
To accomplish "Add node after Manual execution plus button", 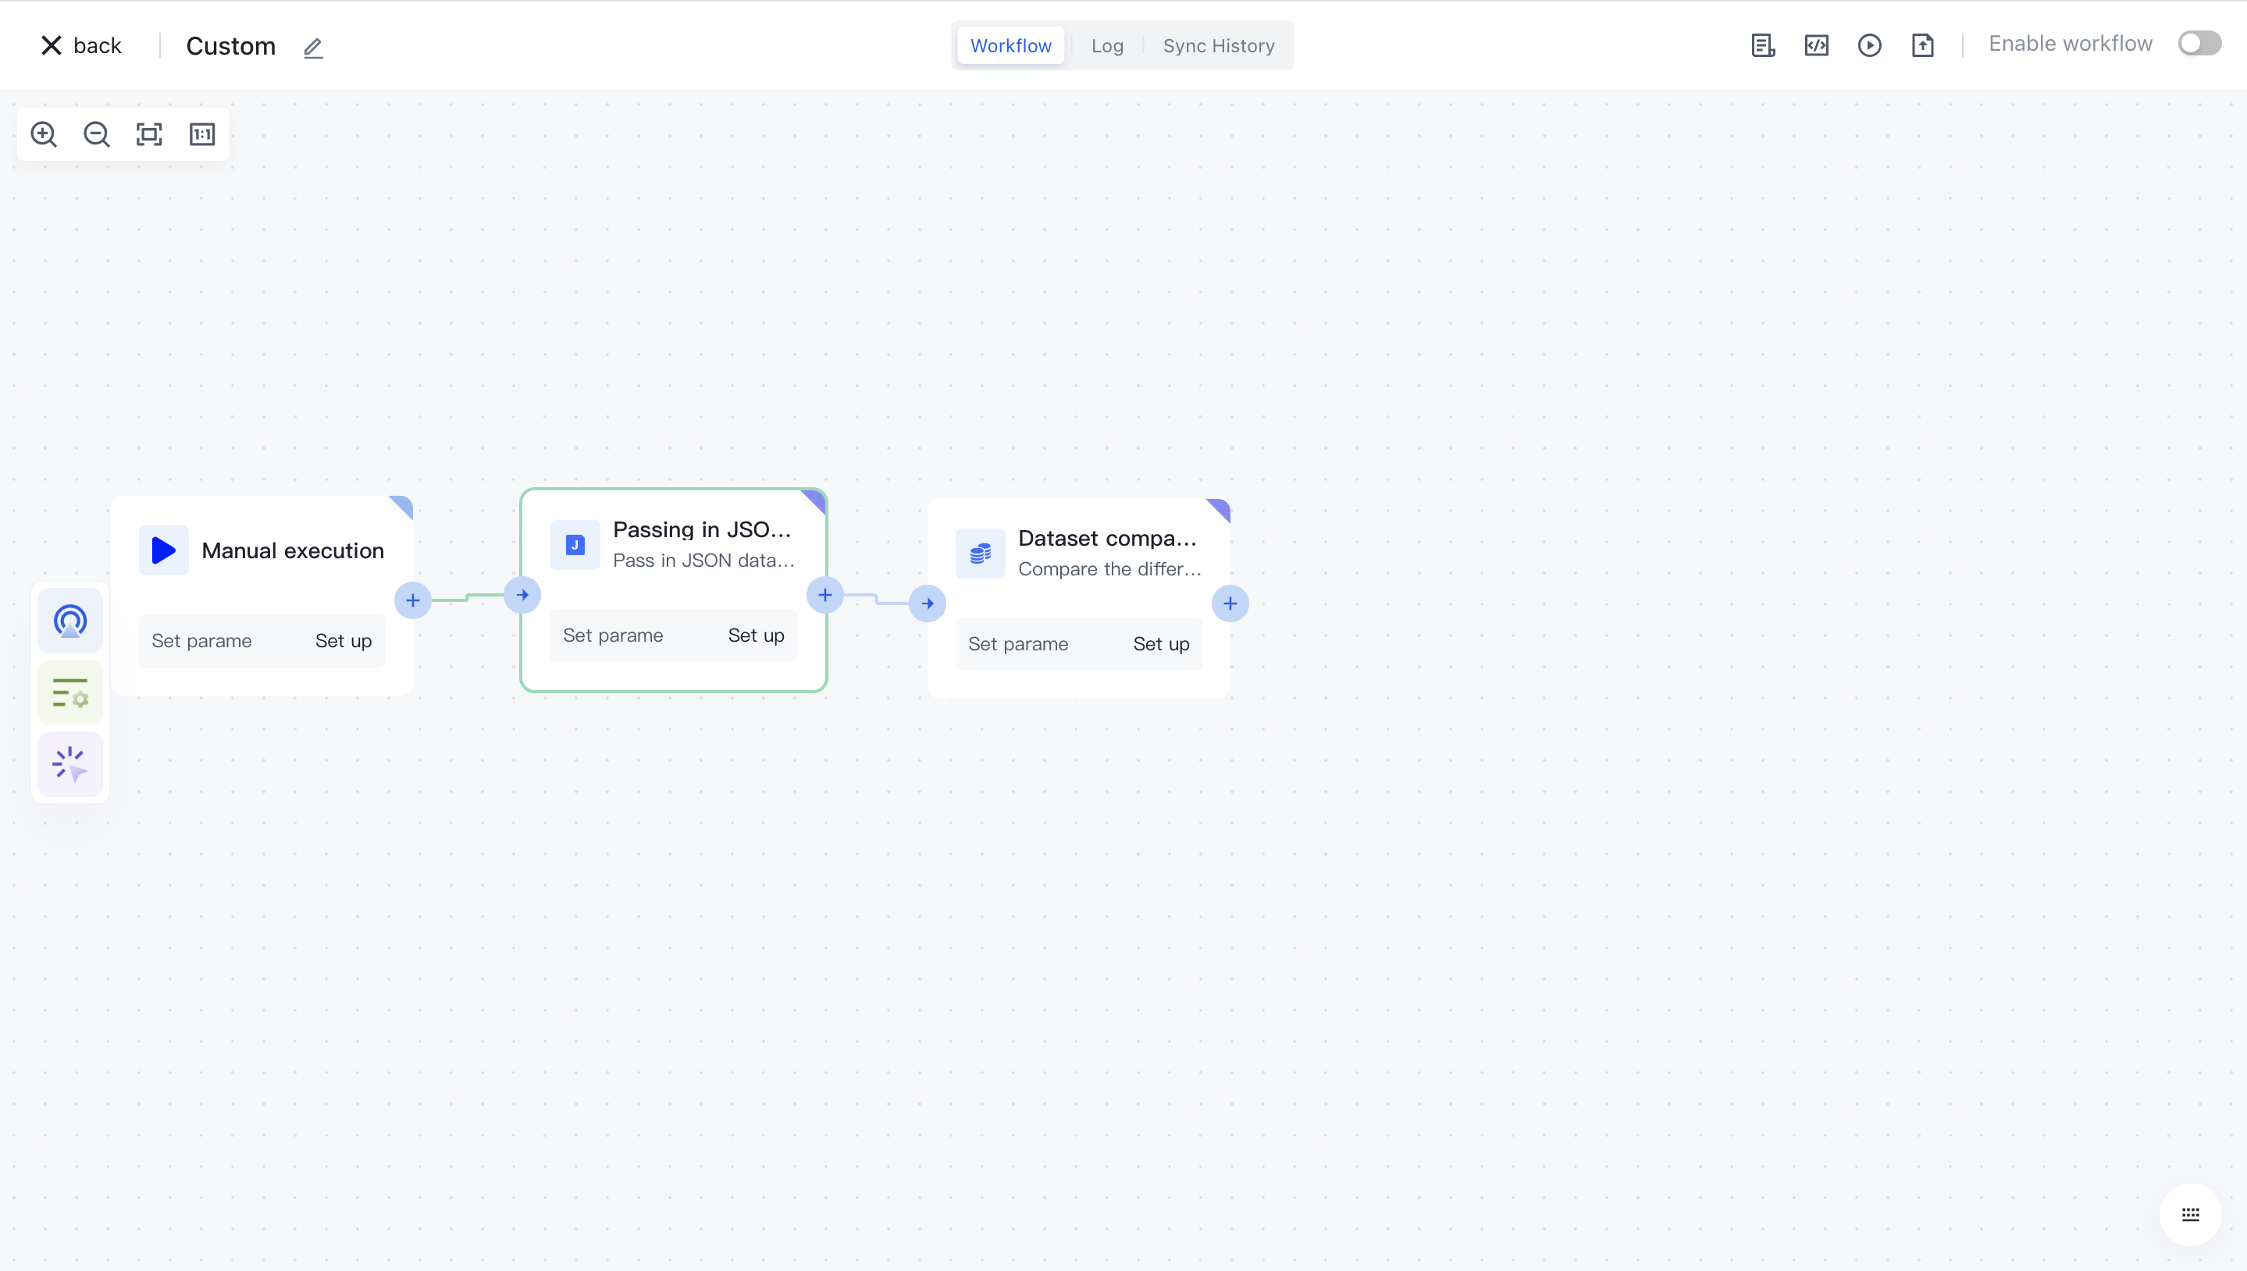I will 413,600.
